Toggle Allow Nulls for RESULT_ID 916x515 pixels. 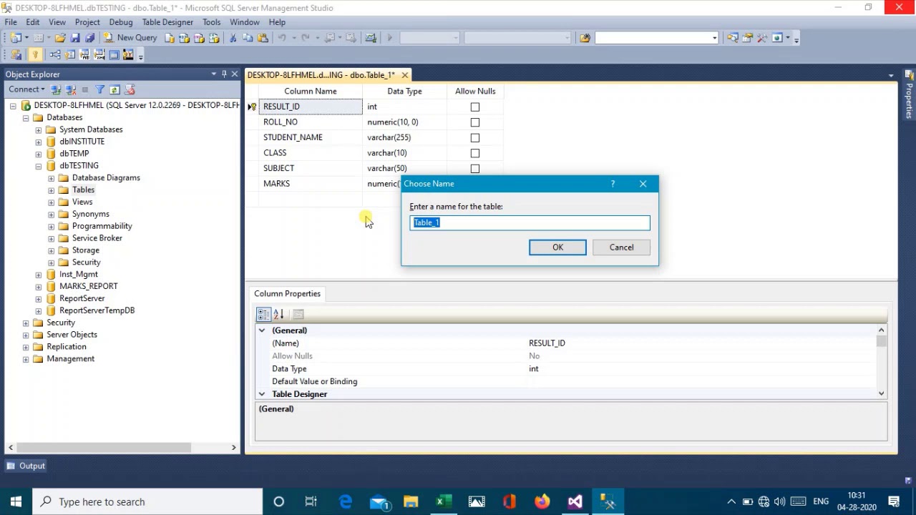(475, 107)
